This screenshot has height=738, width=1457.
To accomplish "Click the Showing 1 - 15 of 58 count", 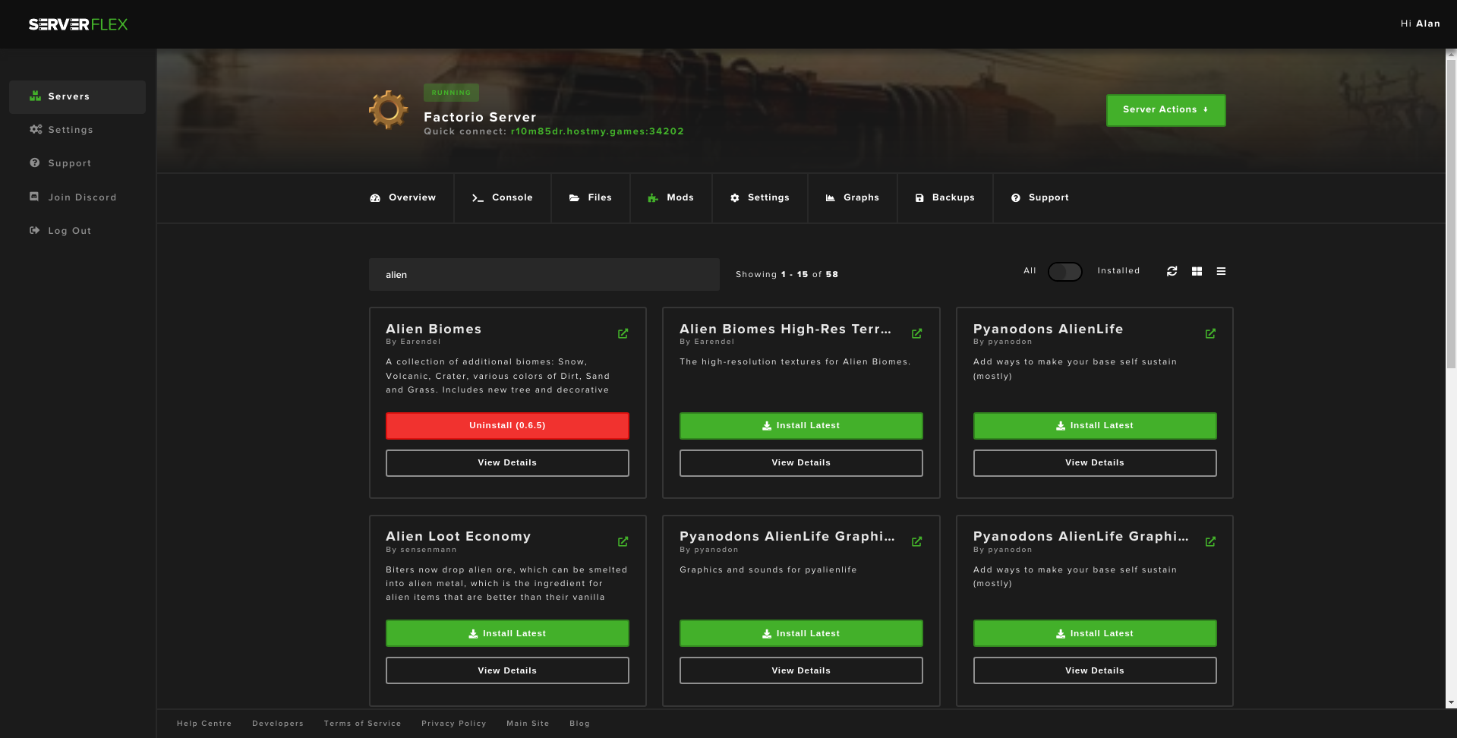I will [787, 274].
